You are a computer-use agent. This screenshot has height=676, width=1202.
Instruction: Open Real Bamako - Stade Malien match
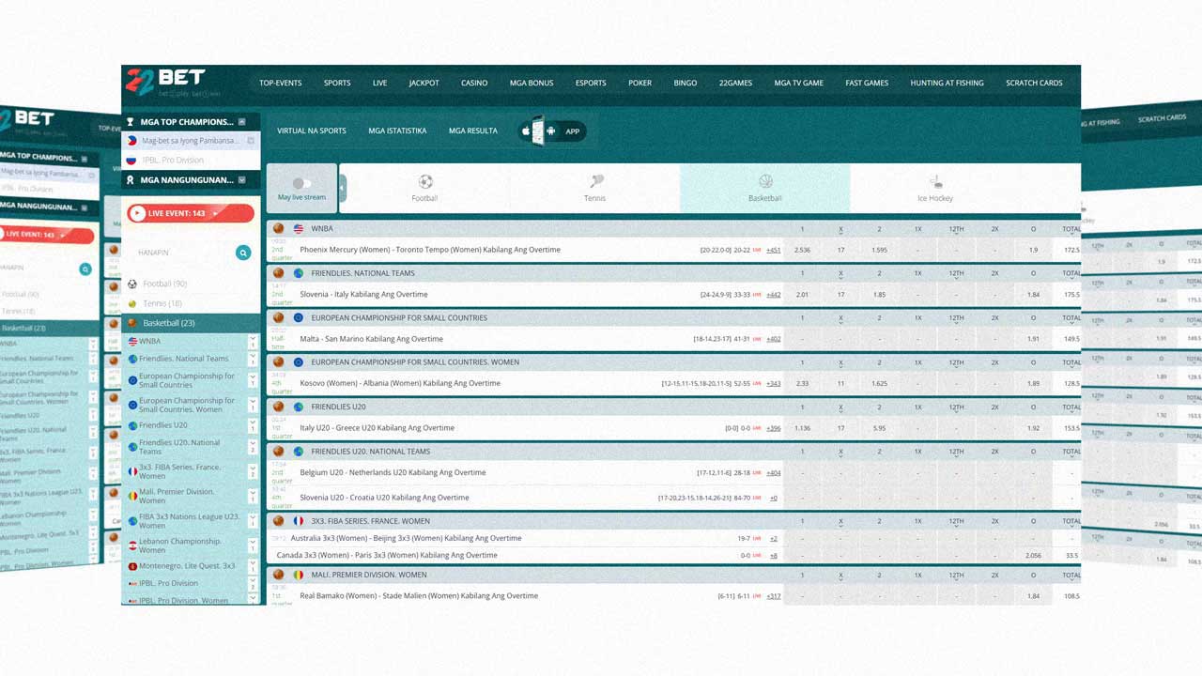tap(419, 596)
